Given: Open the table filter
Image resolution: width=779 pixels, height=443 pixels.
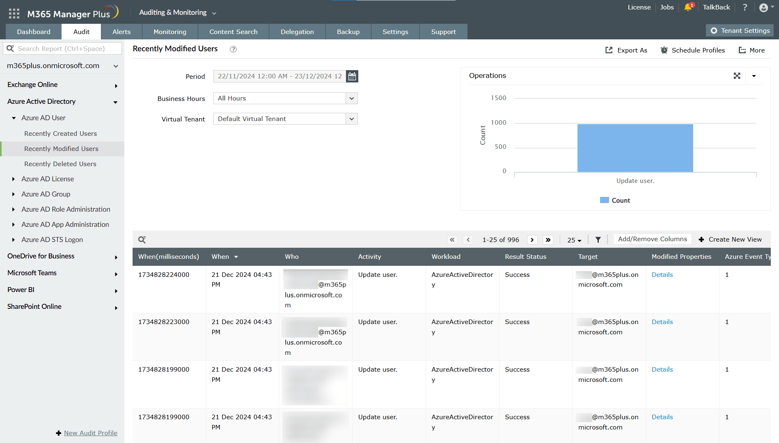Looking at the screenshot, I should 598,240.
